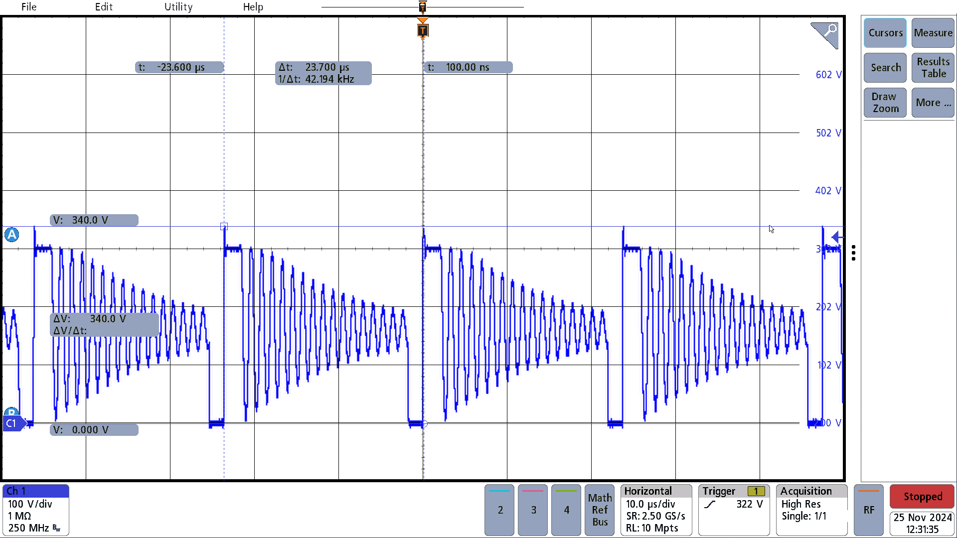Click the 322 V trigger level value
957x538 pixels.
750,504
